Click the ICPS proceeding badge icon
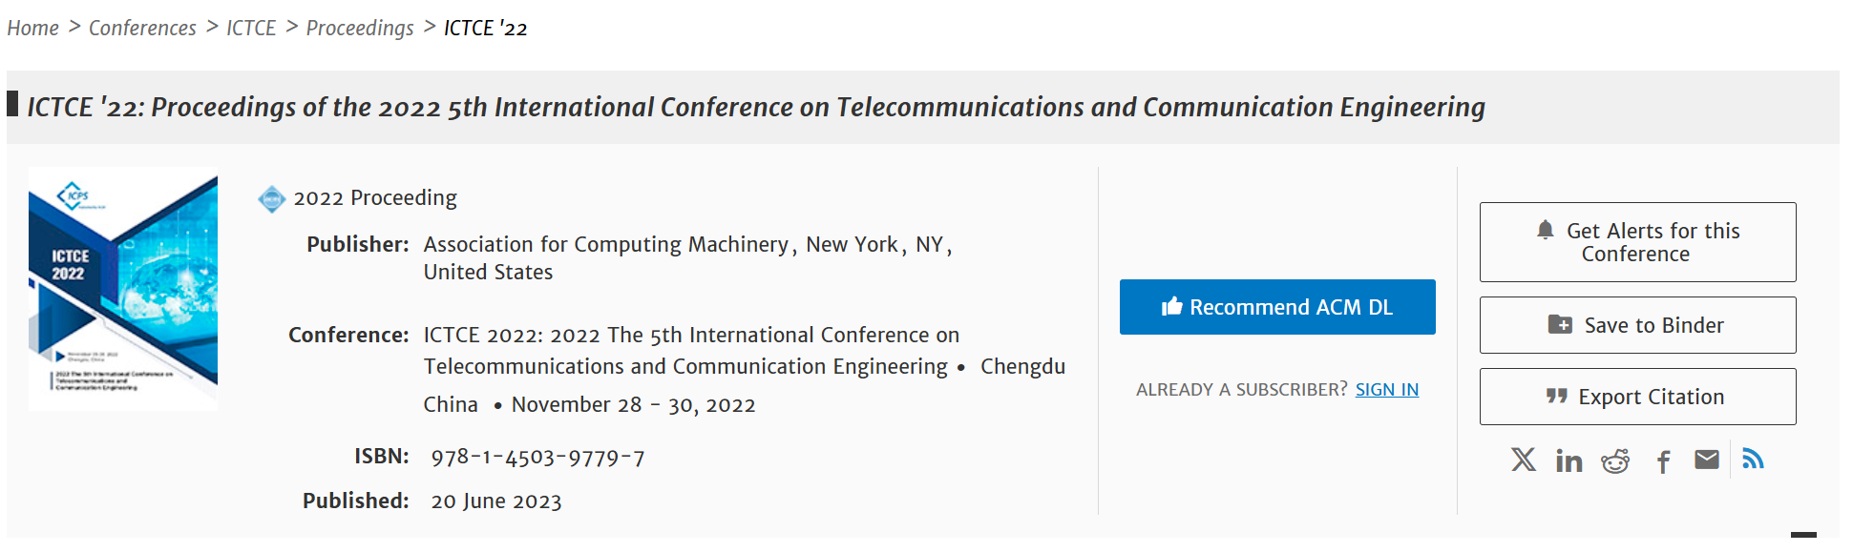 click(272, 198)
